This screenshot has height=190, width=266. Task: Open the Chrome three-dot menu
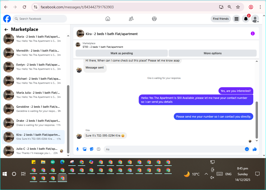pyautogui.click(x=260, y=7)
